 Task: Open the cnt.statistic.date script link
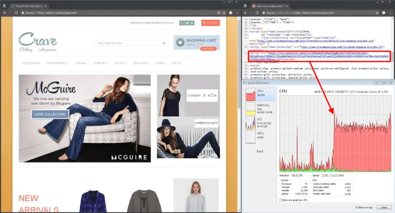tap(319, 56)
